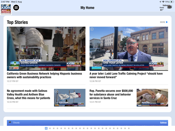Select the first page indicator dot
Viewport: 175px width, 131px height.
(x=46, y=129)
